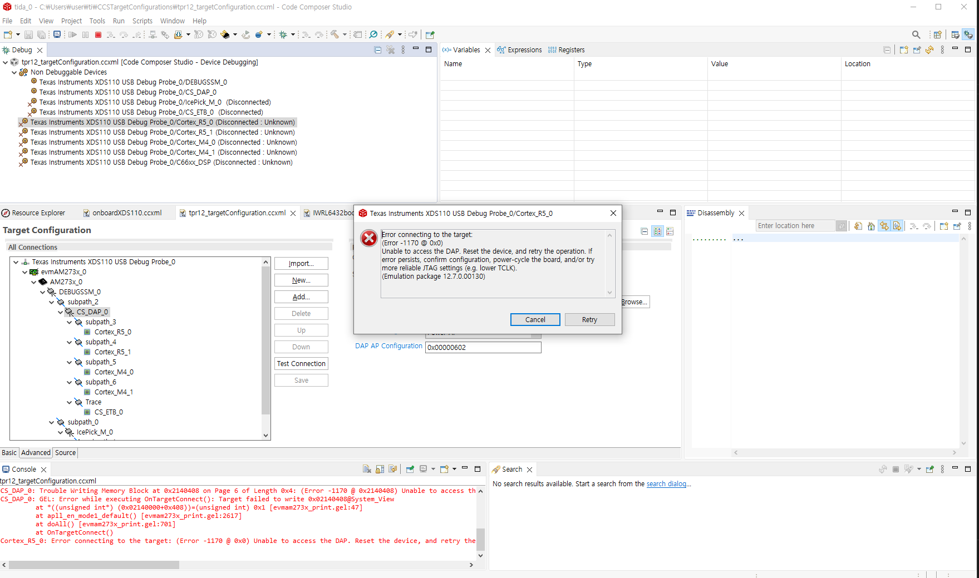The width and height of the screenshot is (979, 578).
Task: Toggle Show Source in Disassembly view
Action: [x=897, y=226]
